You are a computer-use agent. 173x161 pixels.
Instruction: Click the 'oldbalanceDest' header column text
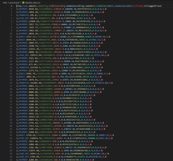pos(105,6)
